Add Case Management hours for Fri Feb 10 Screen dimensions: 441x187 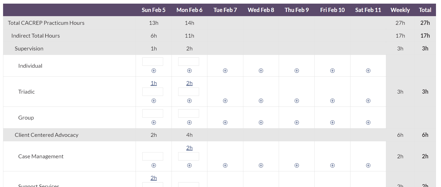coord(332,165)
